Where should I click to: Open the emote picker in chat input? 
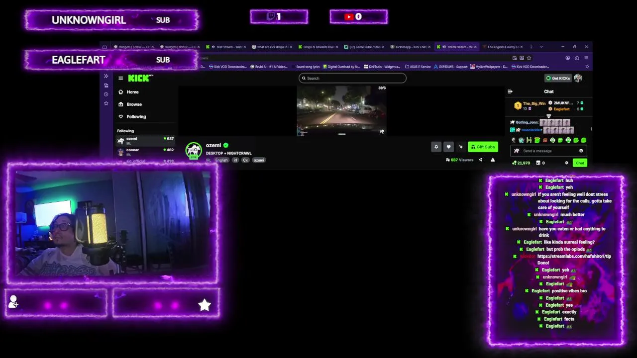pyautogui.click(x=581, y=151)
